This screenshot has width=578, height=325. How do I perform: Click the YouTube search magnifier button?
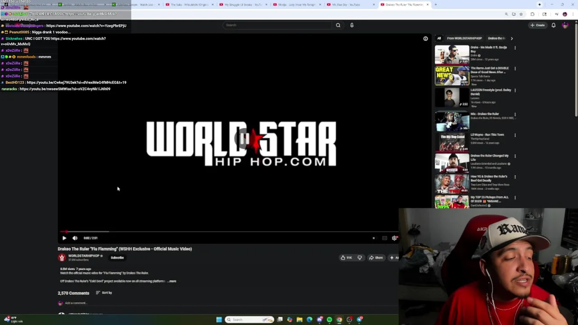click(x=338, y=25)
